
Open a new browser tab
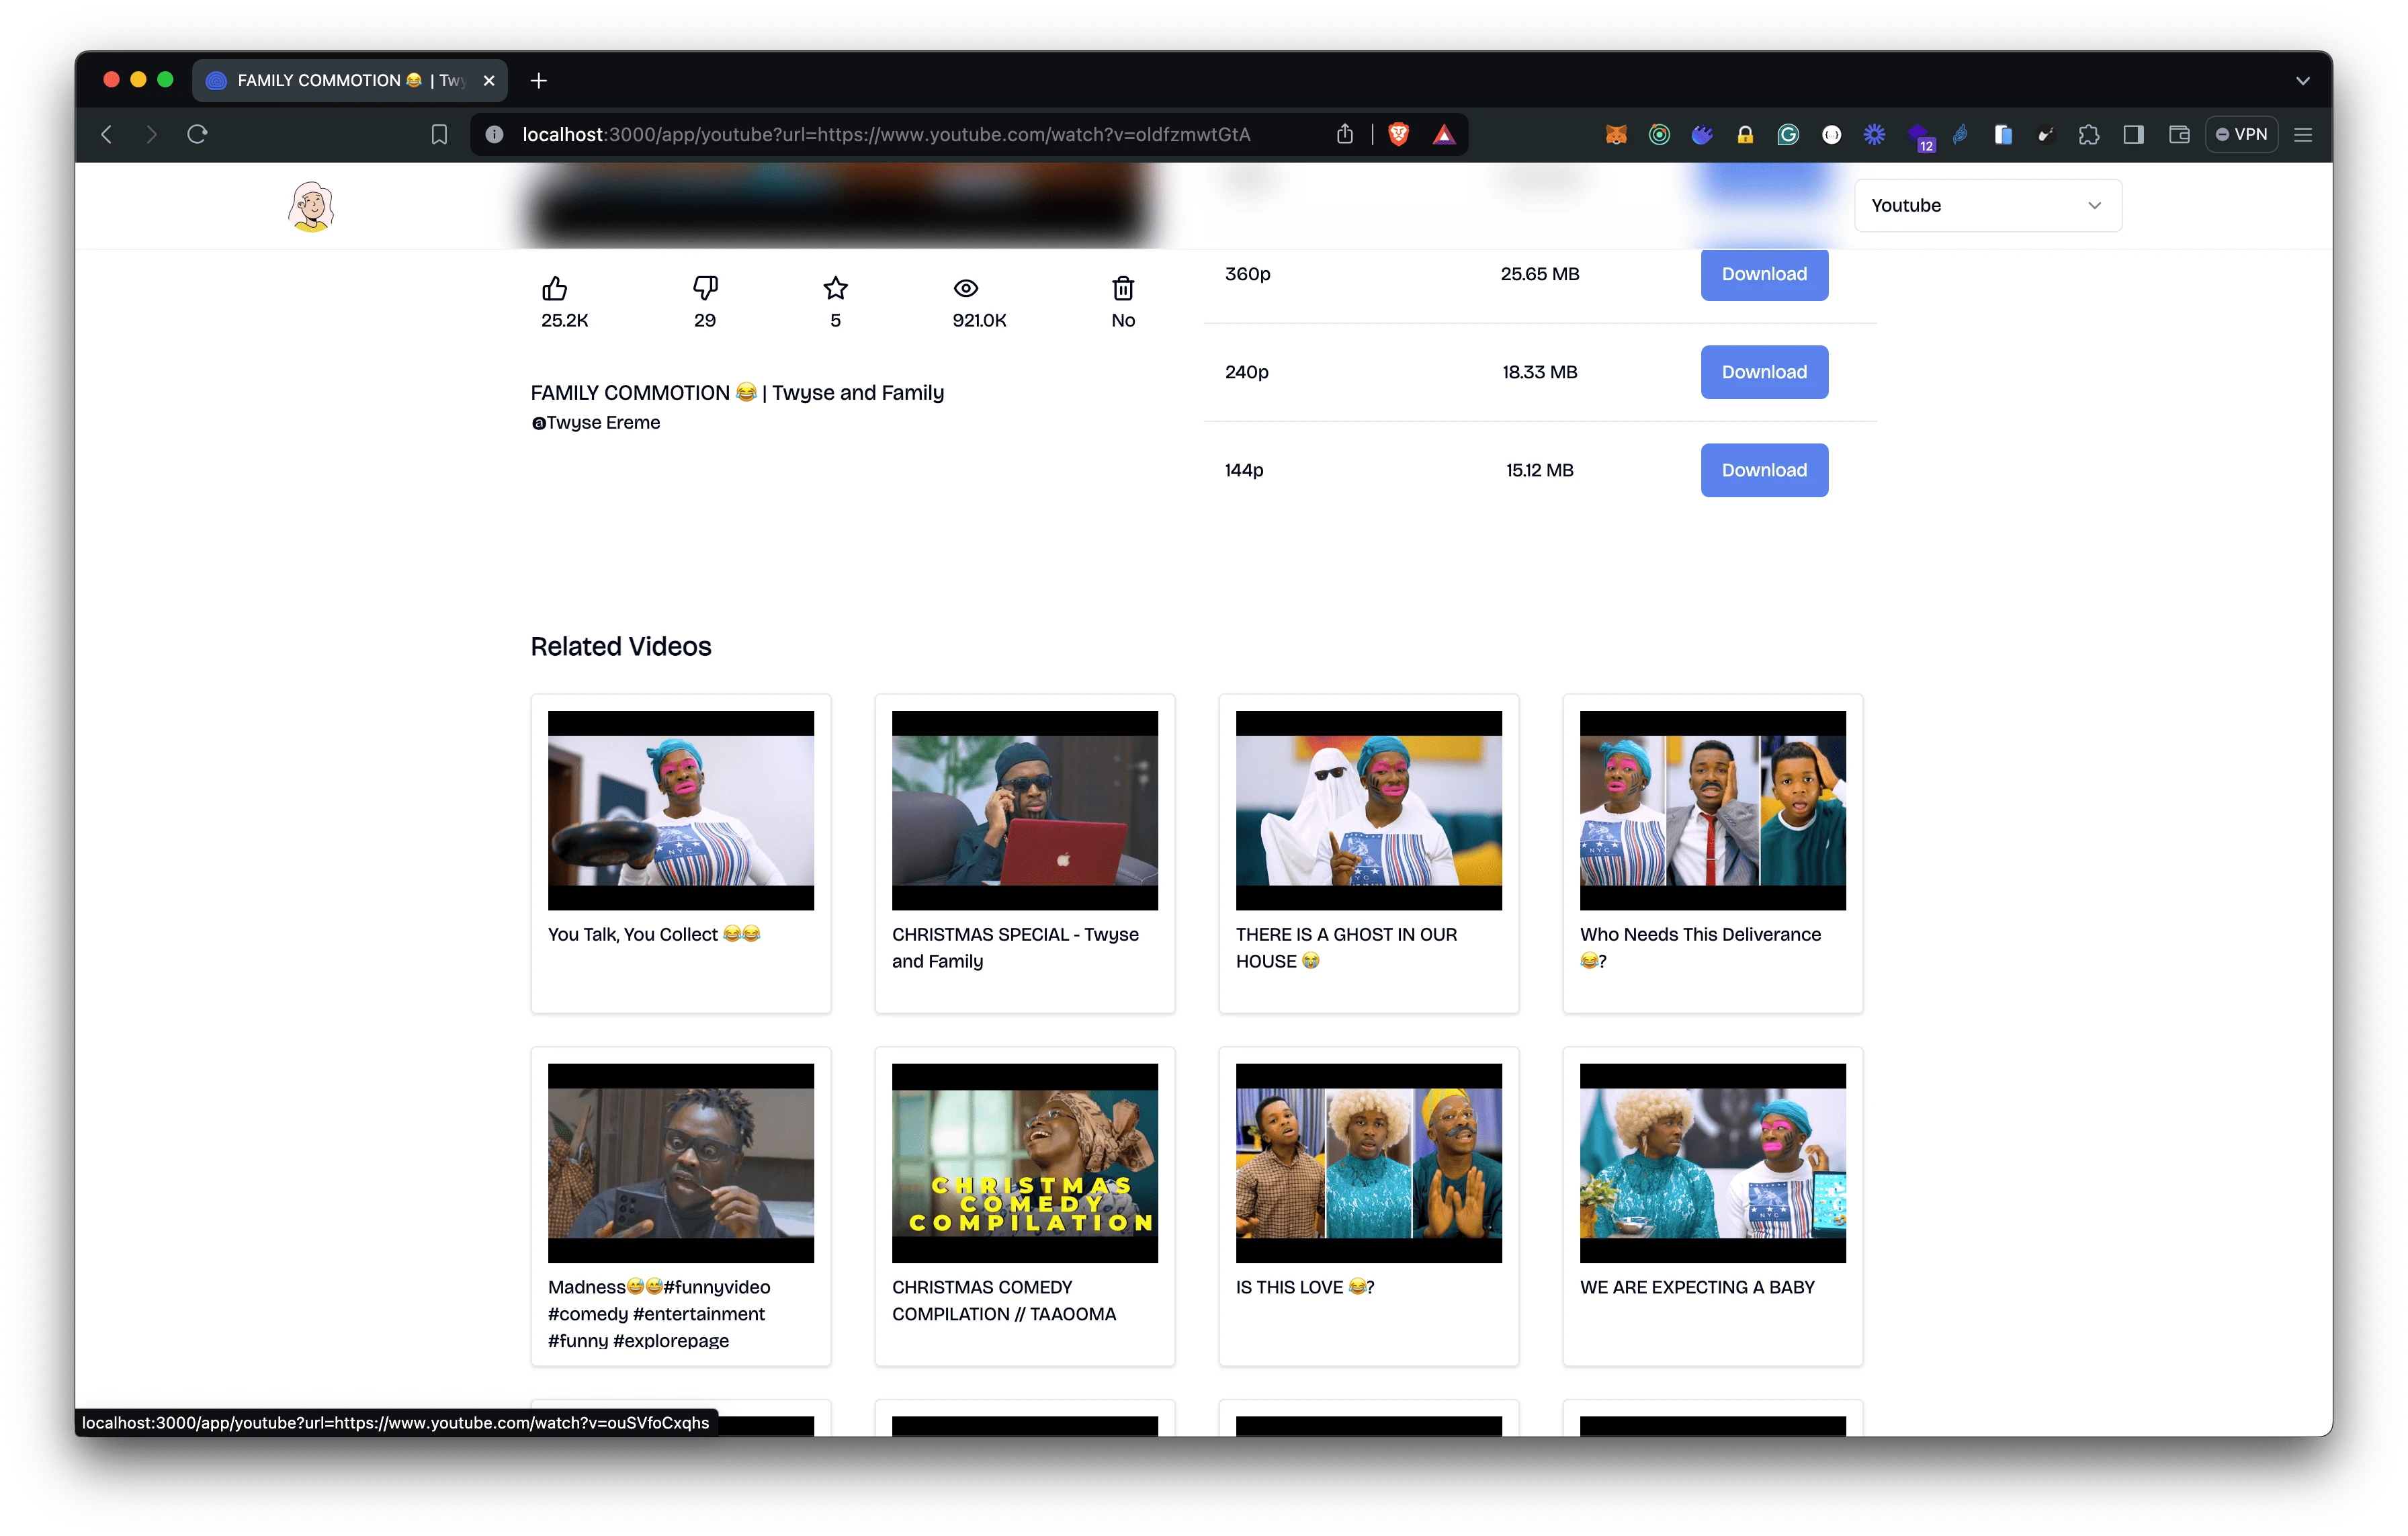539,80
